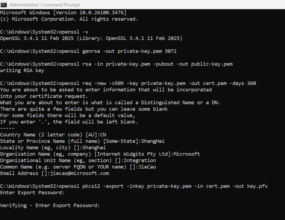285x220 pixels.
Task: Click the 'public-key.pem' filename in the rsa command
Action: (212, 64)
